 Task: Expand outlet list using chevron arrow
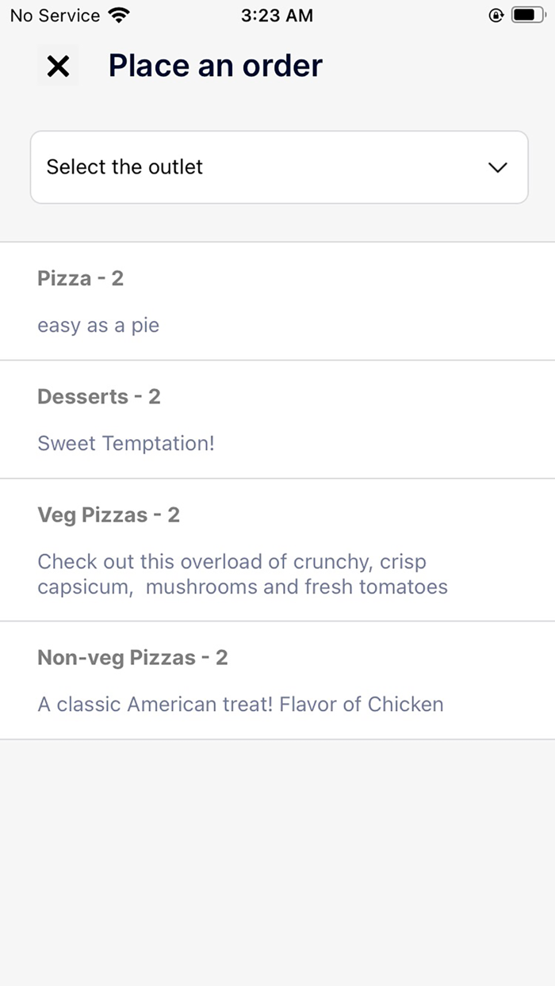(x=497, y=167)
